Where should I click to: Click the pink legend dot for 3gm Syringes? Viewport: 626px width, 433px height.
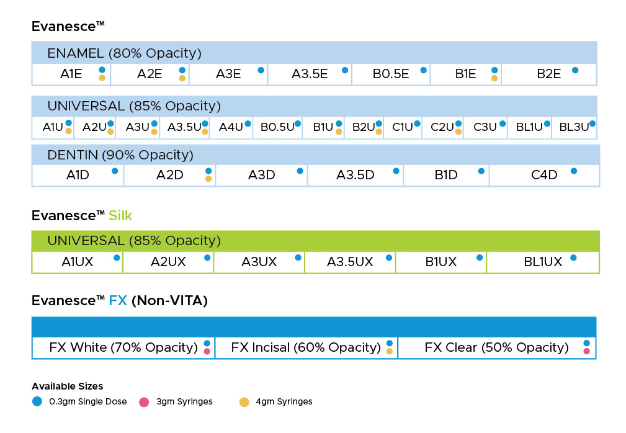(144, 402)
